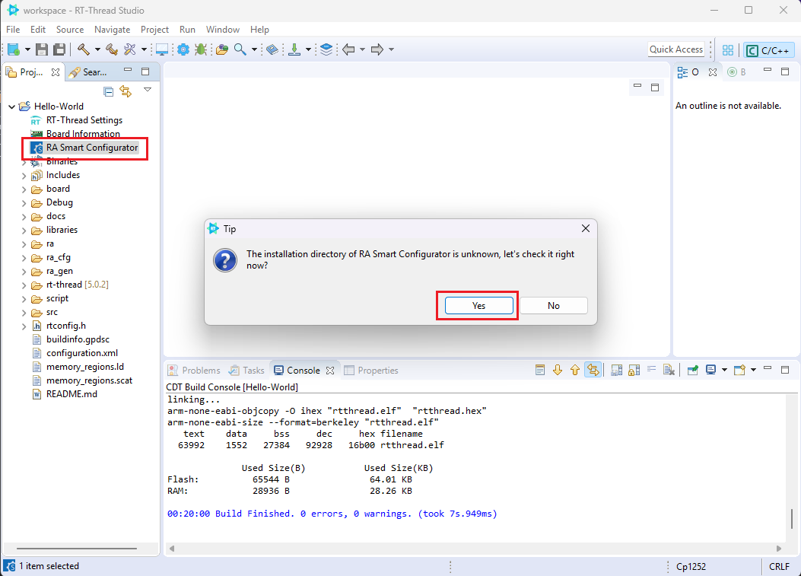The height and width of the screenshot is (576, 801).
Task: Click the Save All toolbar icon
Action: 59,49
